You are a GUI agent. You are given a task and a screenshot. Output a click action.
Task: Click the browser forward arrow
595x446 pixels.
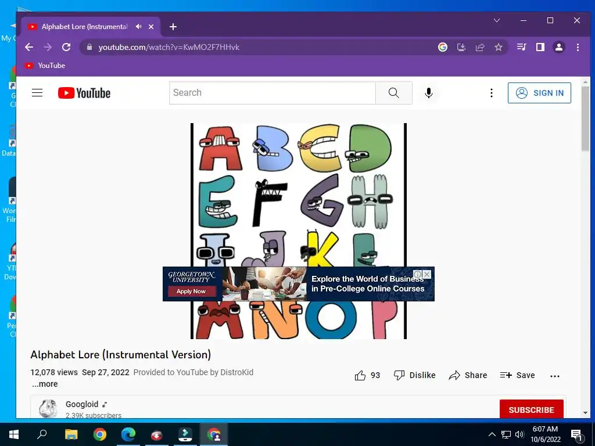pyautogui.click(x=48, y=47)
